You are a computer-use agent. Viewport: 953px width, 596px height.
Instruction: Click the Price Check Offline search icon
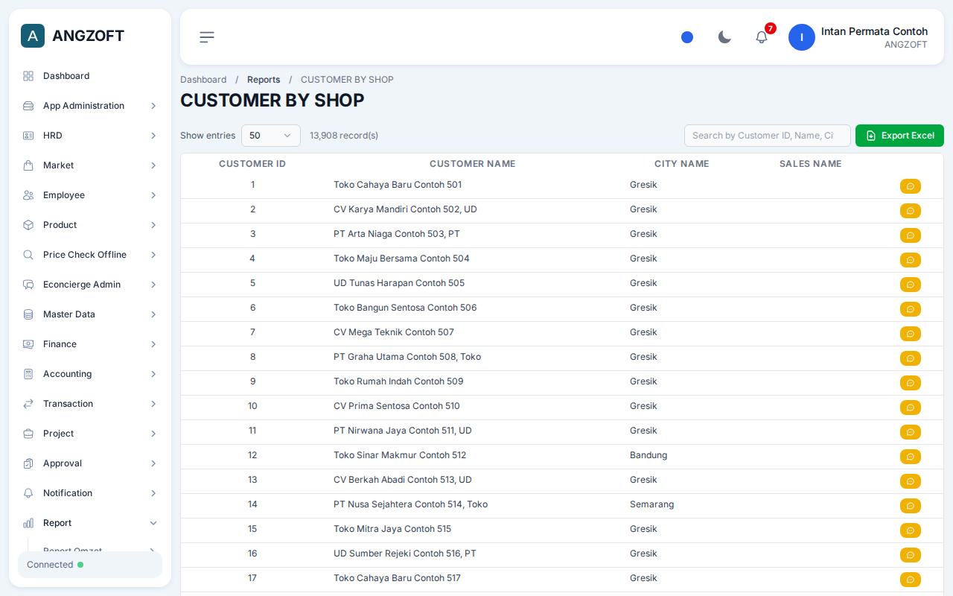[28, 255]
